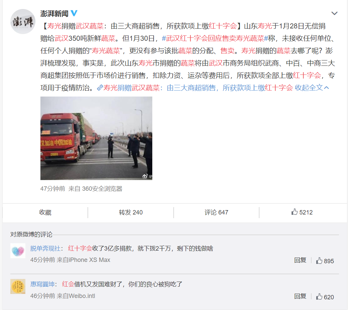Open the 转发 240 repost tab
The width and height of the screenshot is (348, 310).
tap(131, 212)
